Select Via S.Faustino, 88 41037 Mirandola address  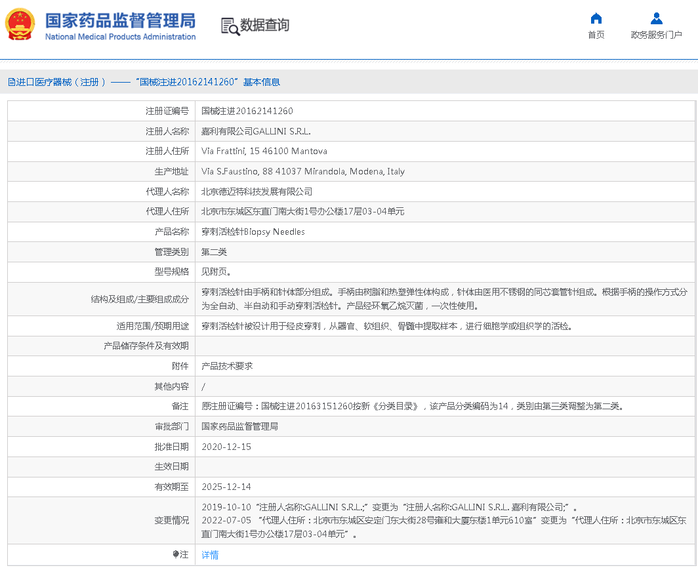pos(302,171)
